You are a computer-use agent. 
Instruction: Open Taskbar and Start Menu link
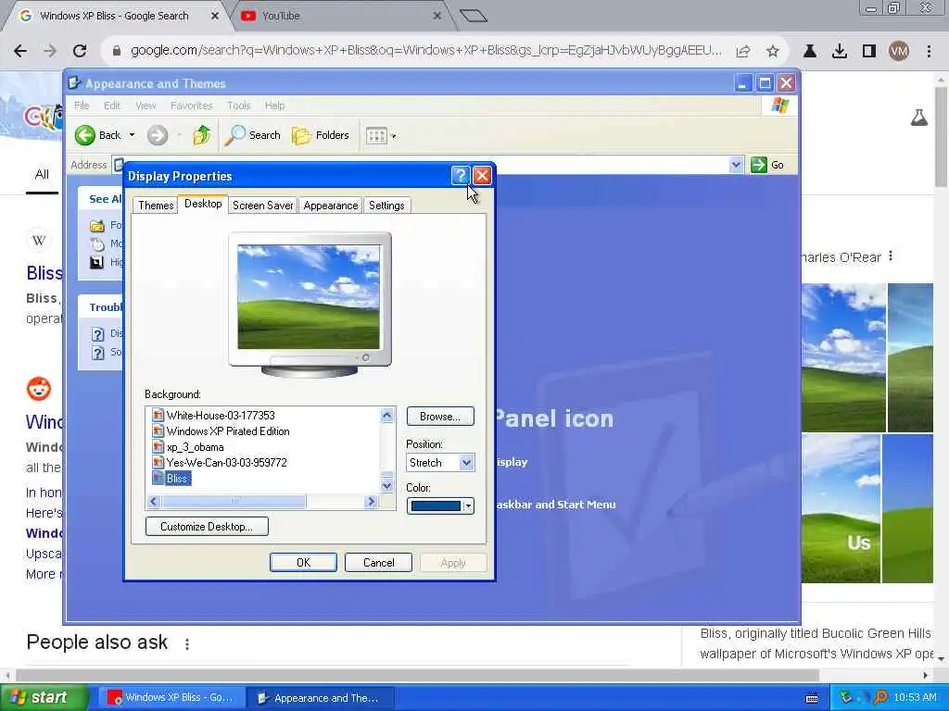point(556,505)
